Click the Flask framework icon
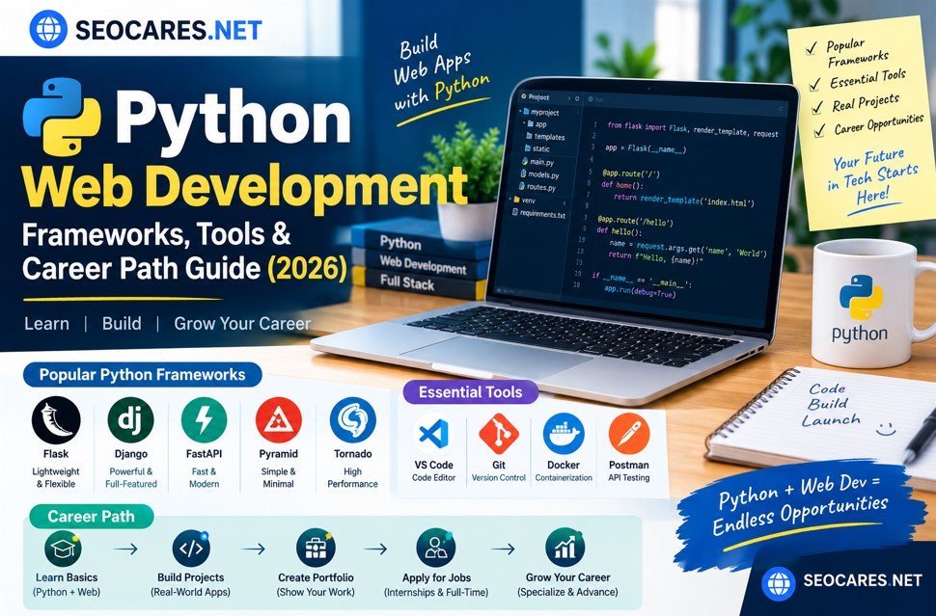936x616 pixels. [x=56, y=420]
